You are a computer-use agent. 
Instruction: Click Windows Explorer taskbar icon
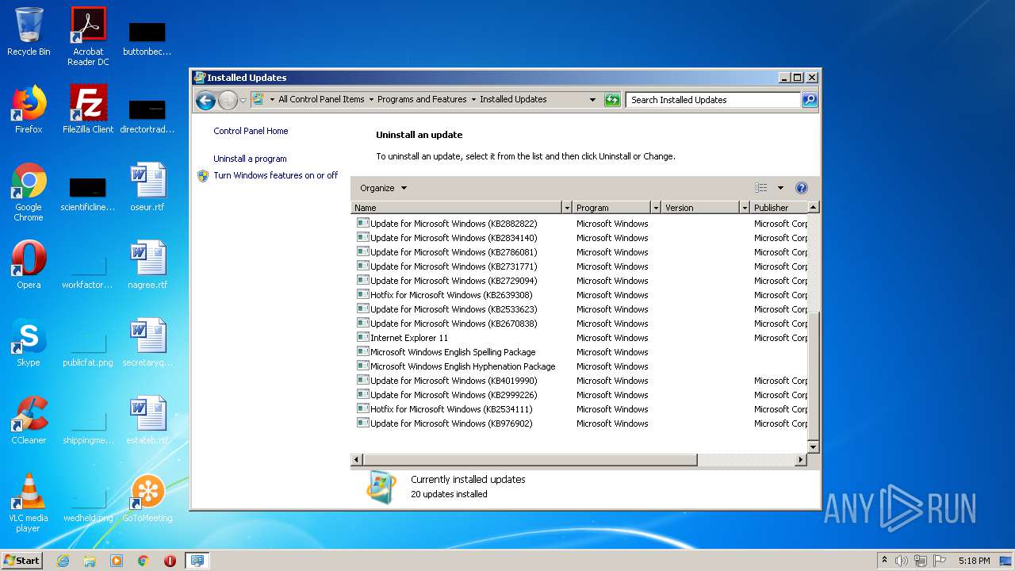click(x=90, y=561)
